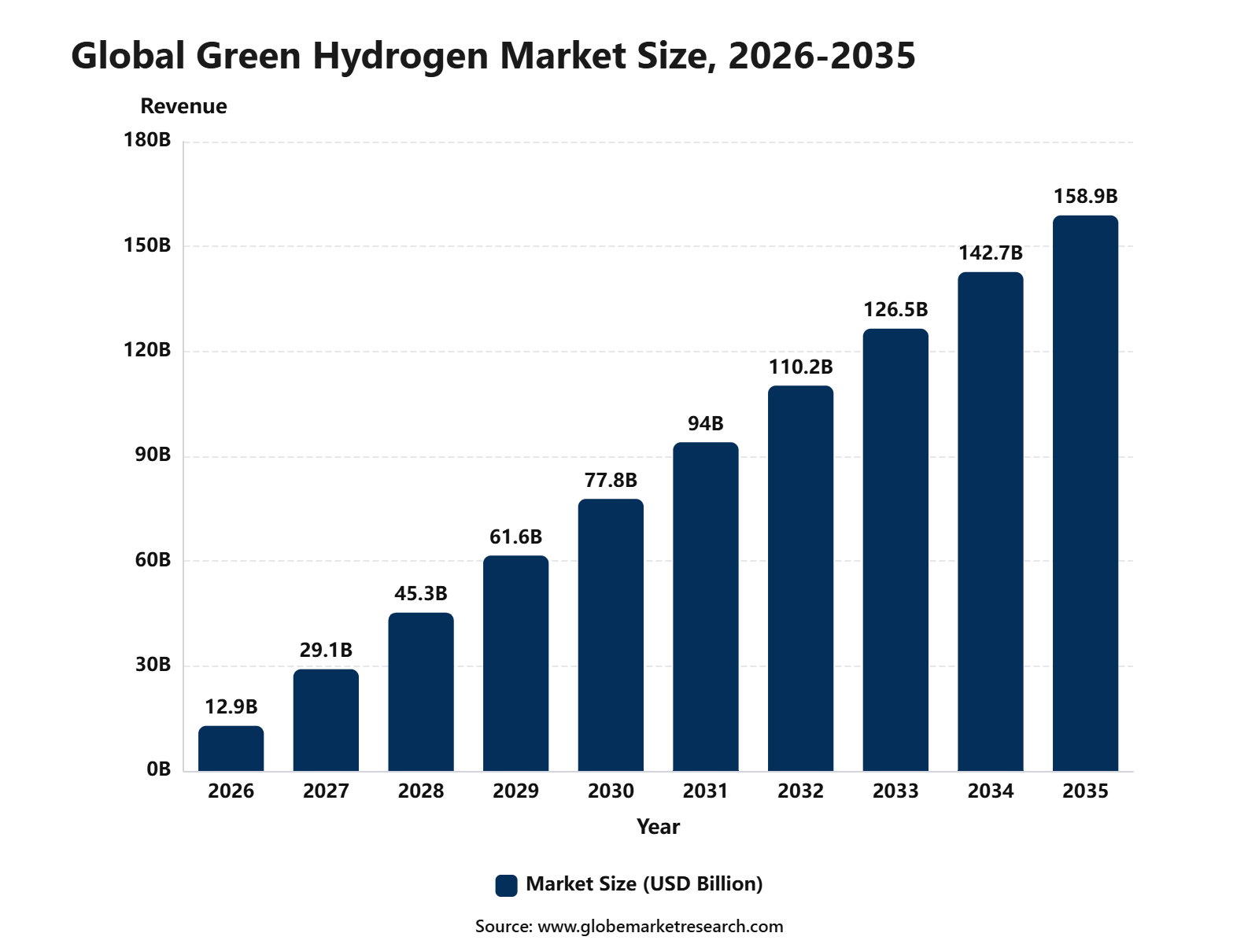Select the 2029 bar
Image resolution: width=1259 pixels, height=944 pixels.
tap(515, 663)
